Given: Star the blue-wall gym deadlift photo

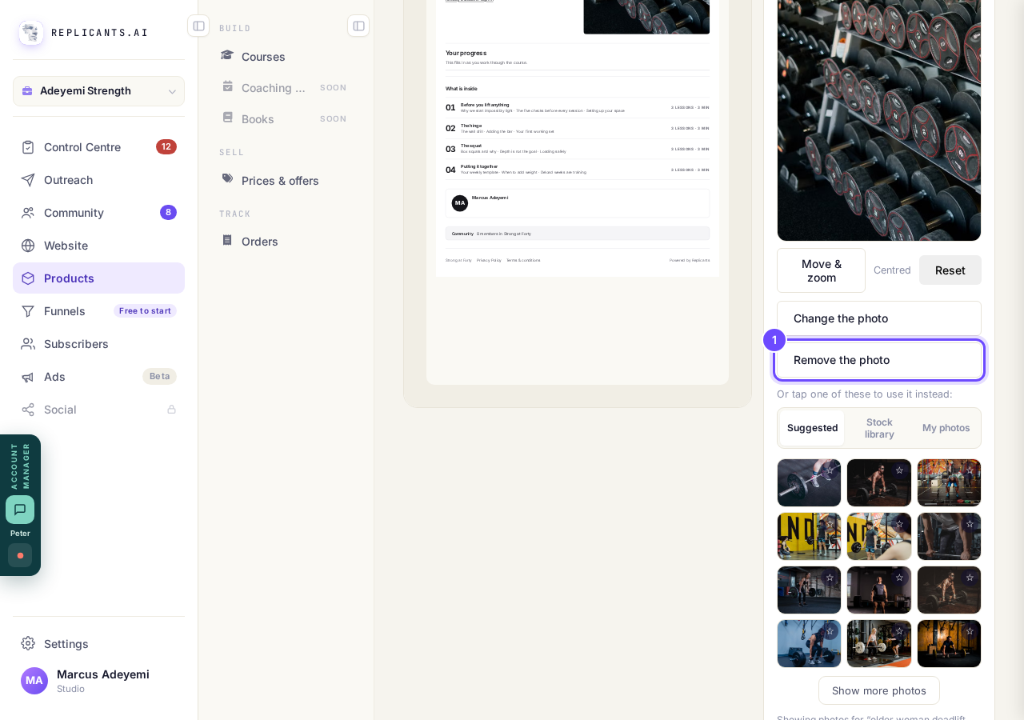Looking at the screenshot, I should [x=830, y=631].
